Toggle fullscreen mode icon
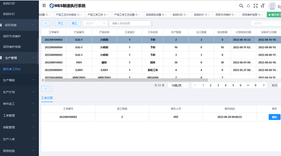 [256, 6]
